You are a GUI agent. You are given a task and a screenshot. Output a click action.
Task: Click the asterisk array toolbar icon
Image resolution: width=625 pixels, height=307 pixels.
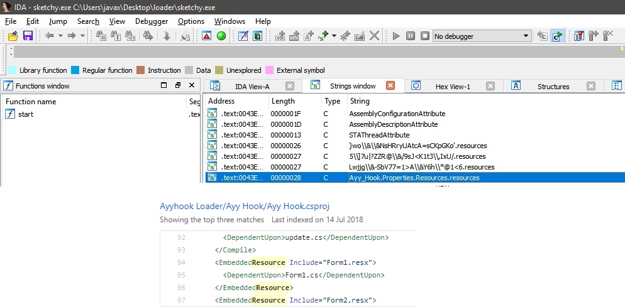click(345, 36)
